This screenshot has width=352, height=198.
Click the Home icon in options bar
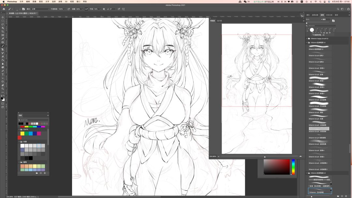click(x=4, y=9)
